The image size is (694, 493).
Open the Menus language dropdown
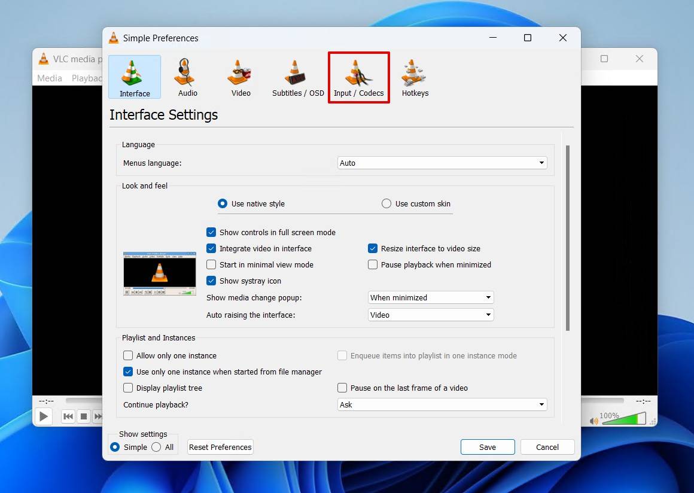[x=442, y=163]
